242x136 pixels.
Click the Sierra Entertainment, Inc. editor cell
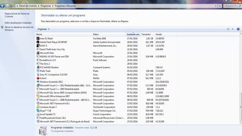pos(105,46)
